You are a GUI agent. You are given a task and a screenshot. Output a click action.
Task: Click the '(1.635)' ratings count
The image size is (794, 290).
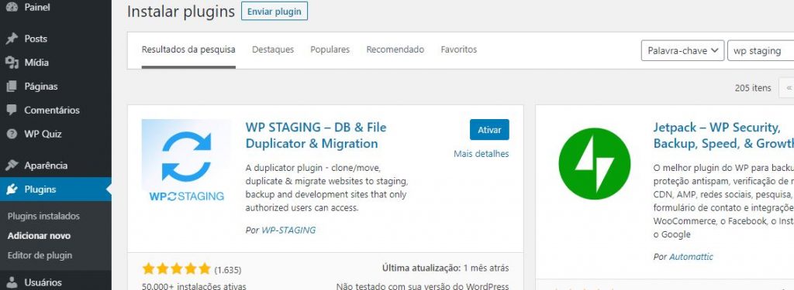click(228, 270)
